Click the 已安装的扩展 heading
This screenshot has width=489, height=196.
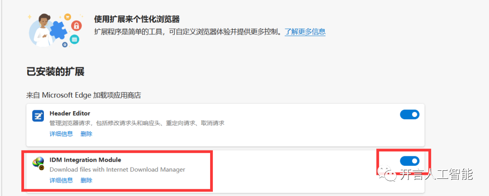(x=55, y=72)
